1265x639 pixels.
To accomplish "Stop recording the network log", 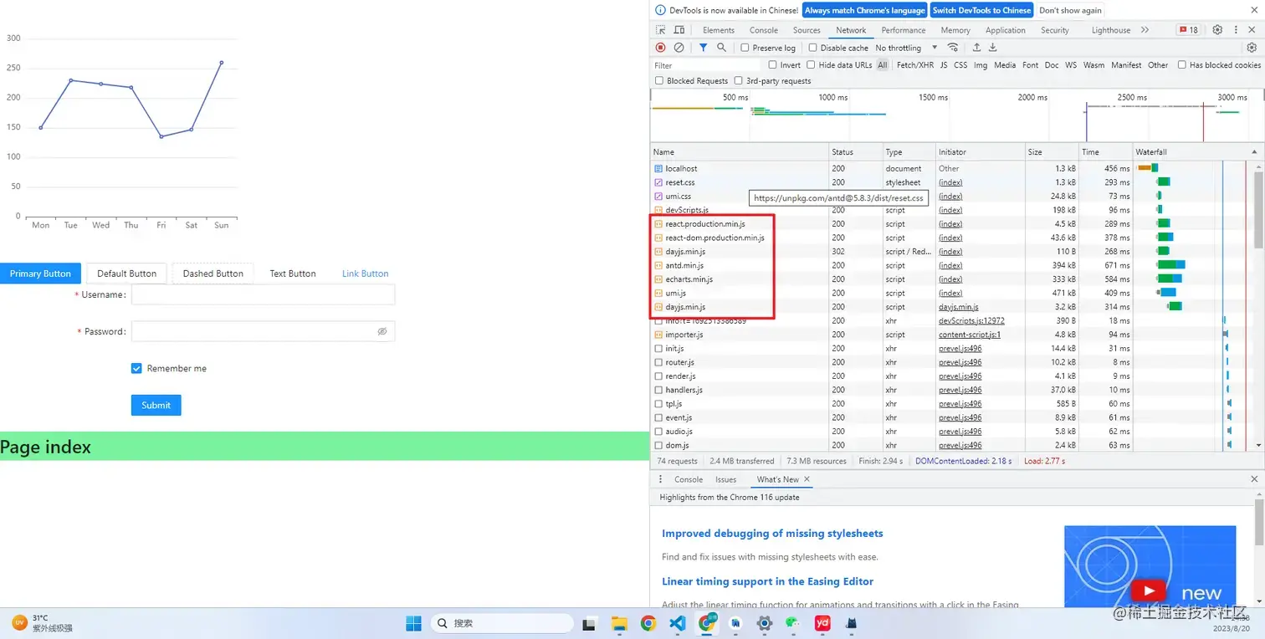I will click(661, 48).
